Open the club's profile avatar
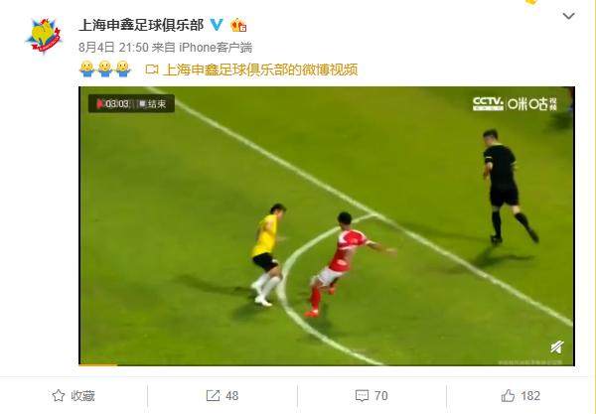 tap(44, 36)
